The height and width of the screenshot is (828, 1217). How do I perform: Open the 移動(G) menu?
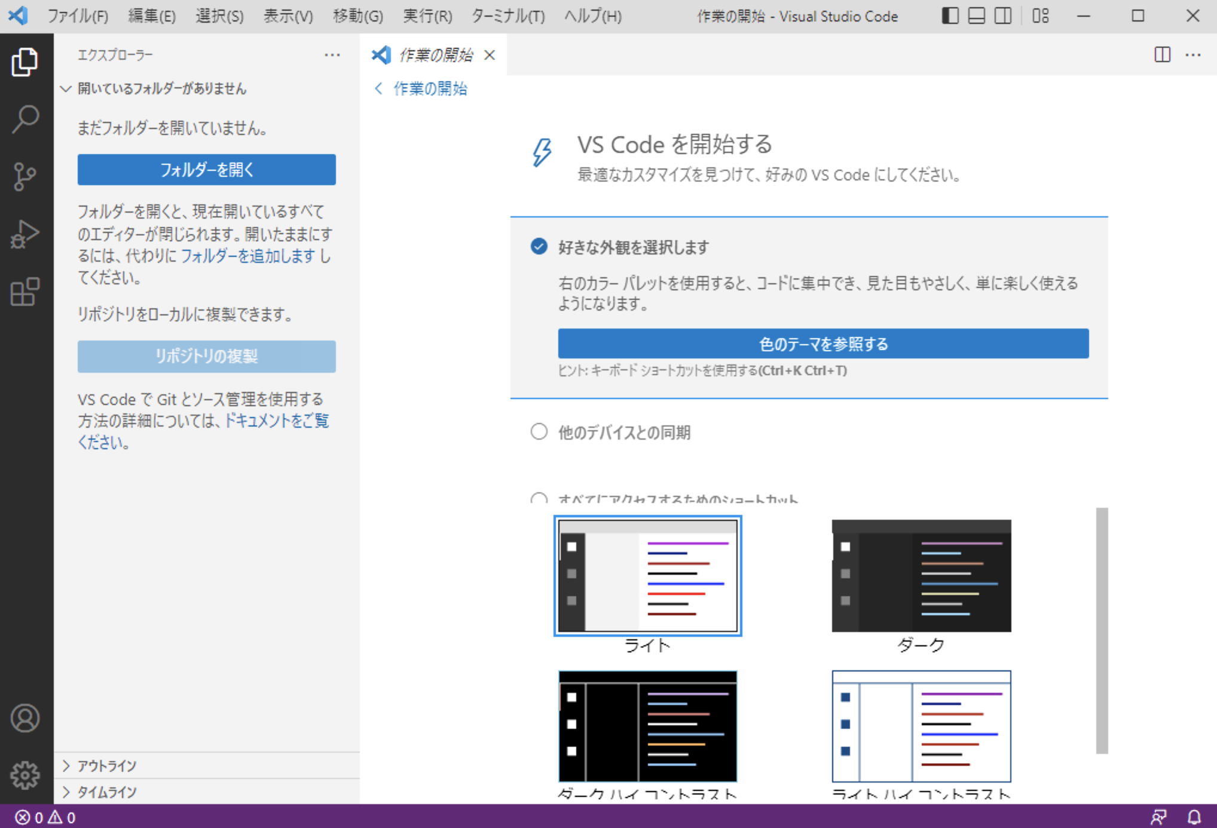357,16
